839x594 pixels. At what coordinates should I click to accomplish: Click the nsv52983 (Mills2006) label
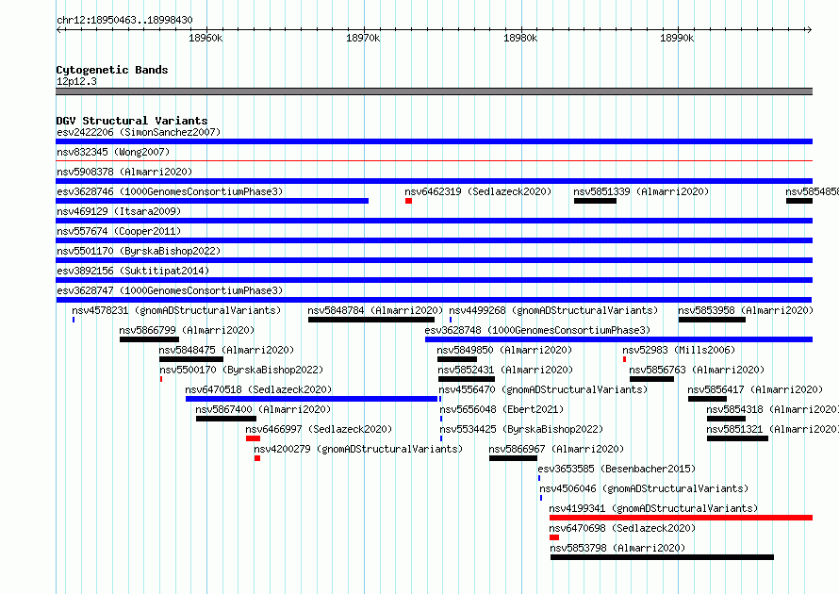[679, 350]
